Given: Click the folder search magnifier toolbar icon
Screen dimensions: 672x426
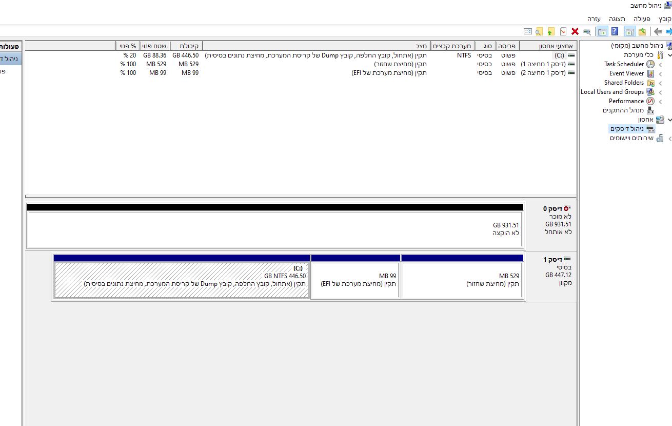Looking at the screenshot, I should tap(539, 32).
